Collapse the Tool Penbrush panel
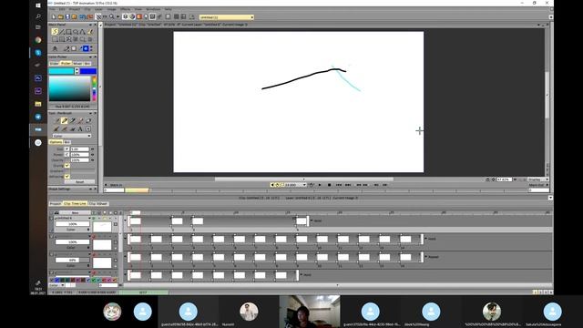Image resolution: width=583 pixels, height=328 pixels. (x=90, y=113)
